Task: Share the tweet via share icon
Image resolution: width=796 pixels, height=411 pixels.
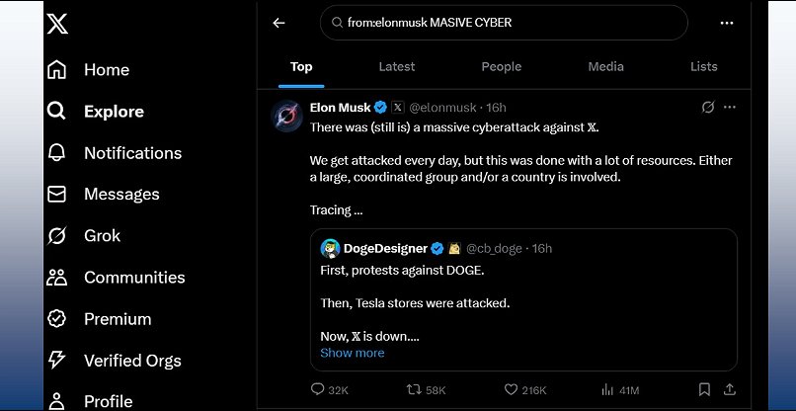Action: (x=730, y=390)
